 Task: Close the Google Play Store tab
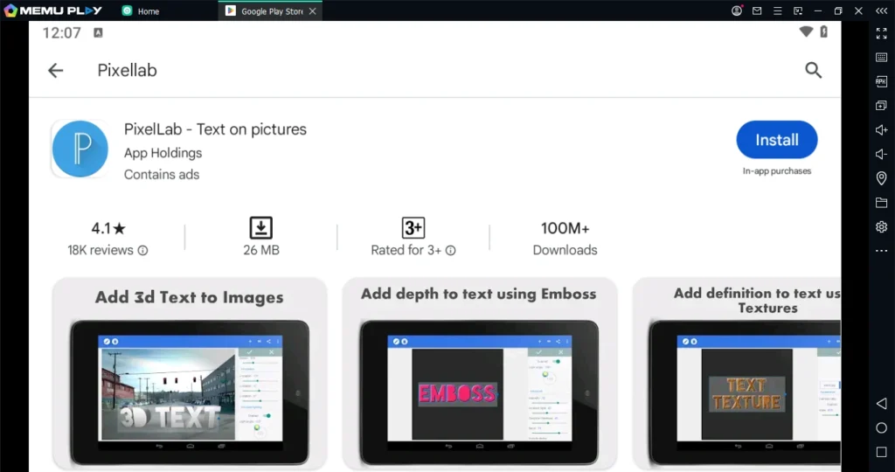coord(312,10)
